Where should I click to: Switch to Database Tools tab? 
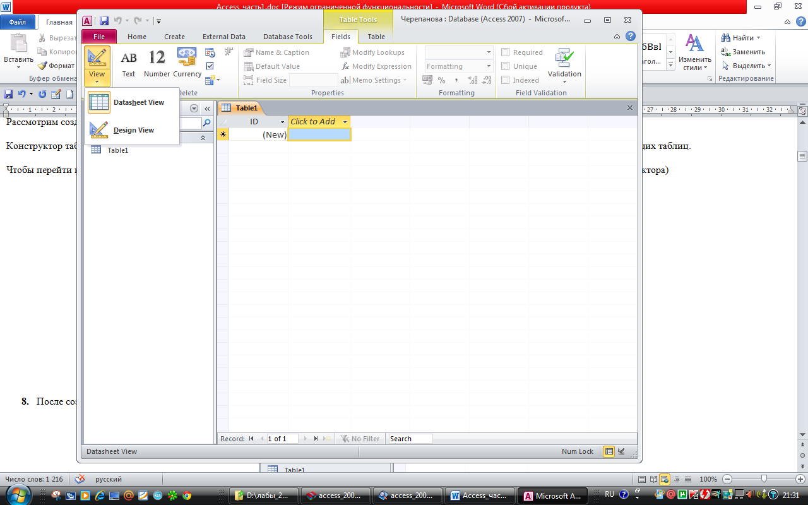click(x=288, y=37)
